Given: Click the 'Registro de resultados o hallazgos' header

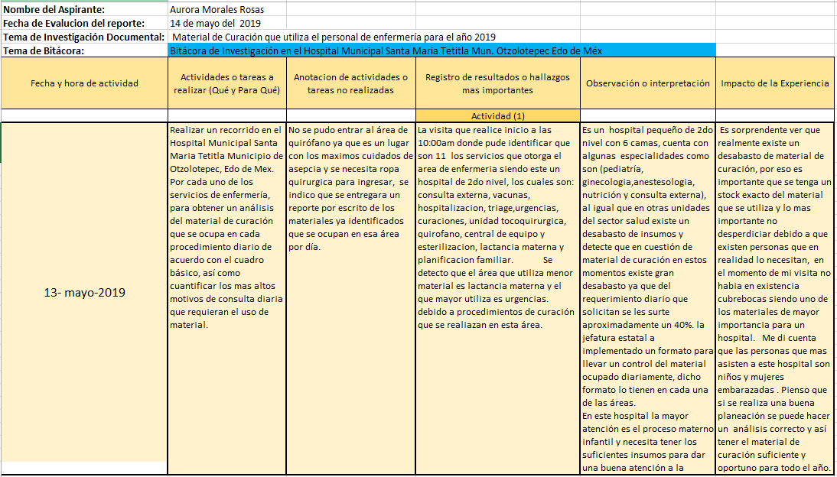Looking at the screenshot, I should point(498,83).
